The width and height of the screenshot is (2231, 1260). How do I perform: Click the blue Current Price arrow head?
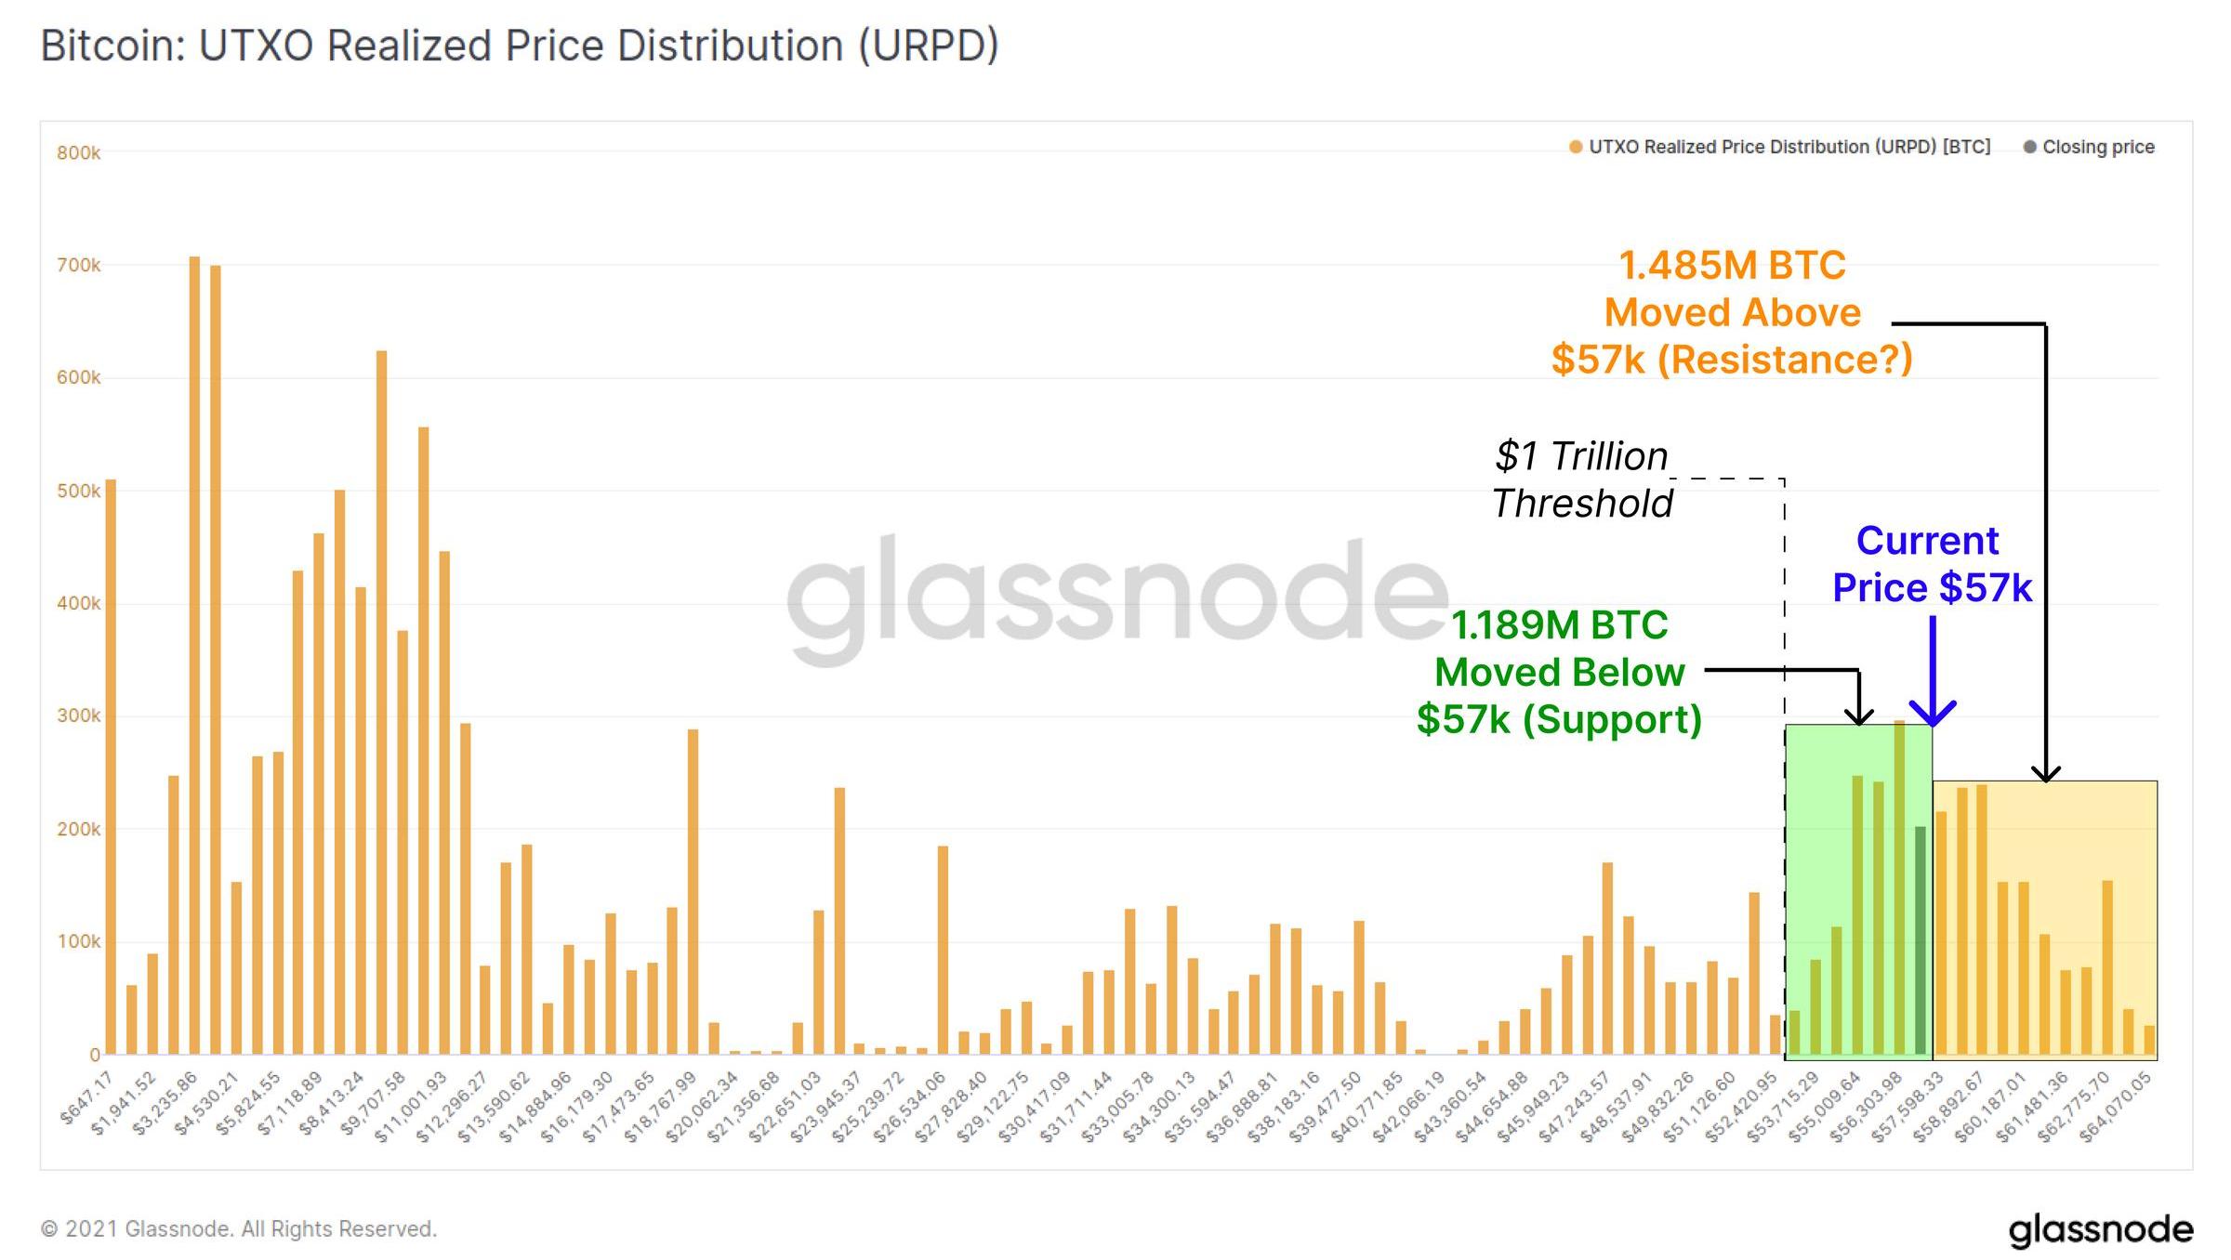[1933, 715]
